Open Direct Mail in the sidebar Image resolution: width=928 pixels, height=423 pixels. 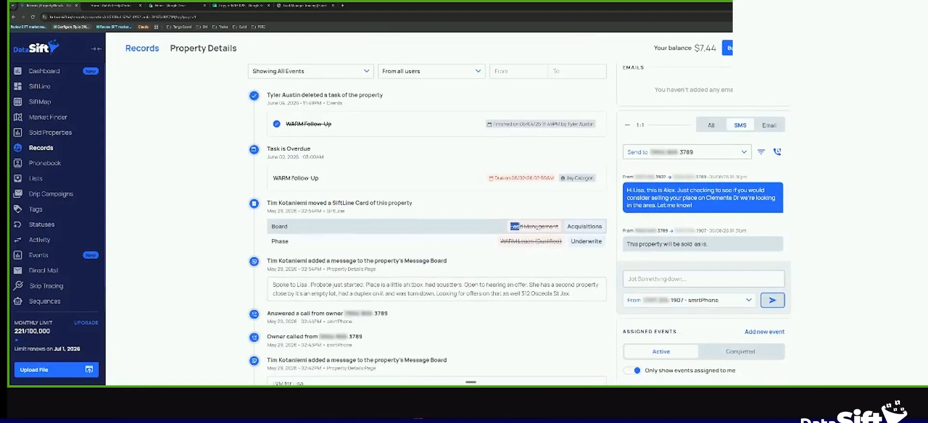coord(43,271)
